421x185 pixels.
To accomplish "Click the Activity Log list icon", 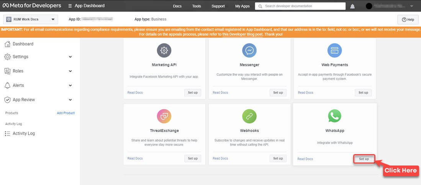I will [x=8, y=134].
